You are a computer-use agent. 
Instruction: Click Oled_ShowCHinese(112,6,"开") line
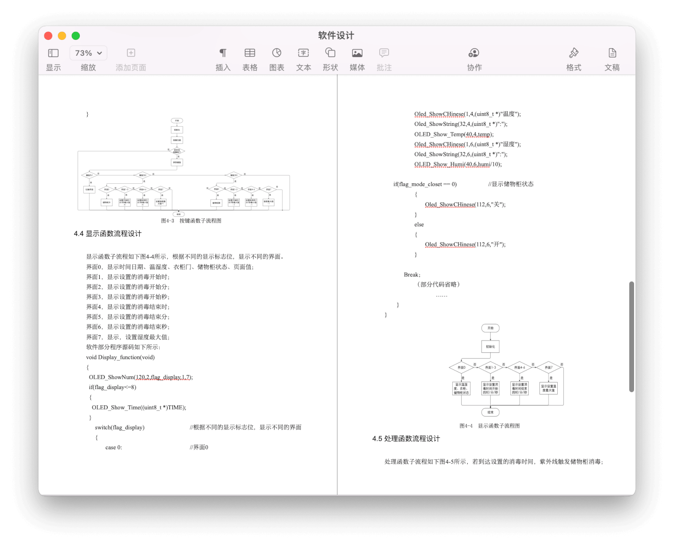pyautogui.click(x=465, y=245)
